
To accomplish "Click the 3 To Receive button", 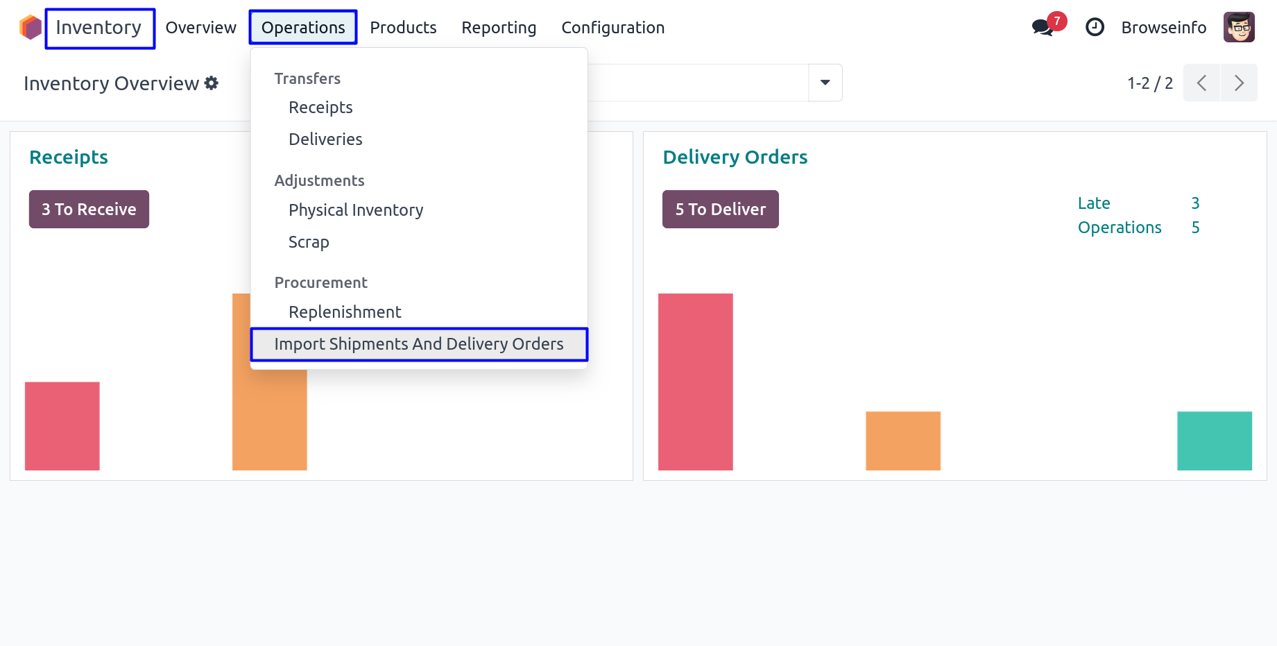I will [89, 210].
